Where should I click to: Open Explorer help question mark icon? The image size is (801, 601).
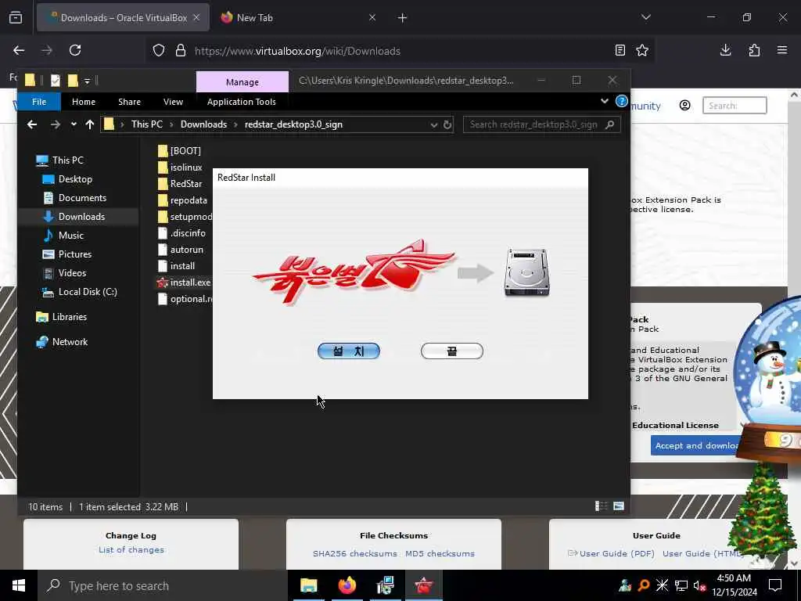point(621,101)
